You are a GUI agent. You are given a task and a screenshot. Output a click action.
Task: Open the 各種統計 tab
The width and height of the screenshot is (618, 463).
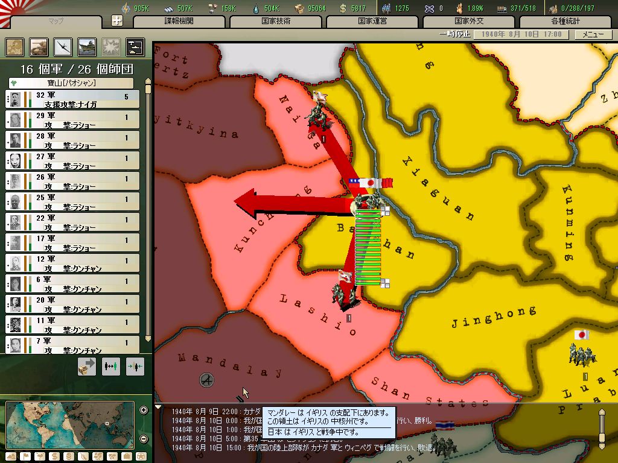(565, 21)
